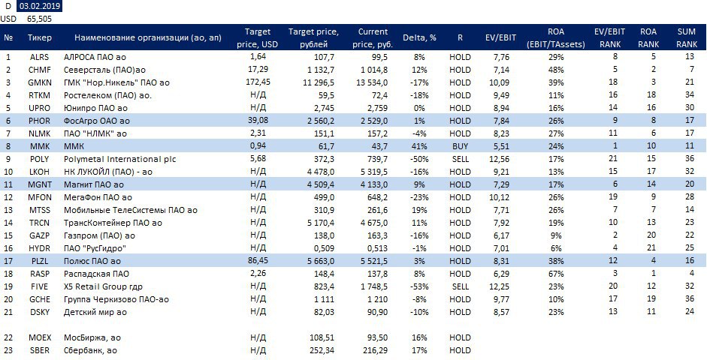Screen dimensions: 707x360
Task: Select the BUY rating for MMK
Action: (x=460, y=147)
